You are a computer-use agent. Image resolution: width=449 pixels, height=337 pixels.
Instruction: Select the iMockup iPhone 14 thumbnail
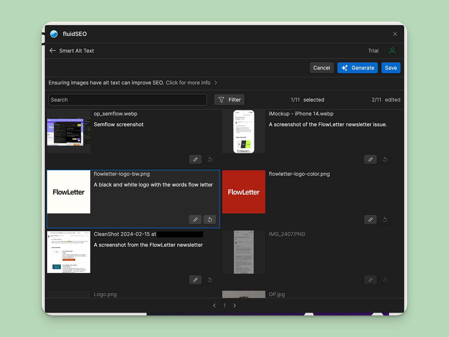[x=244, y=132]
